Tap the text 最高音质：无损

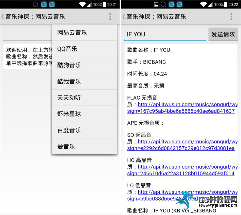[x=146, y=86]
